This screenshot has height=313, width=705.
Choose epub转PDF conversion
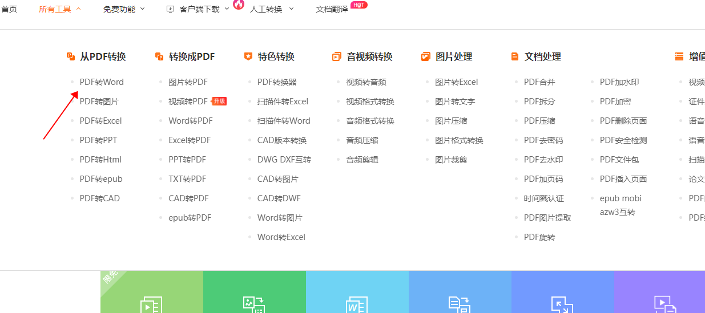point(190,218)
